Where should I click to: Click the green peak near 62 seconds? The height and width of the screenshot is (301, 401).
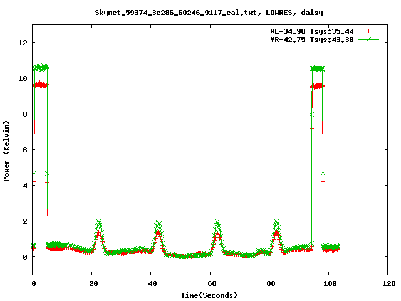click(217, 222)
